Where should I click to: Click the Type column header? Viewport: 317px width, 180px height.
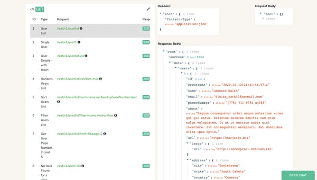(x=44, y=19)
